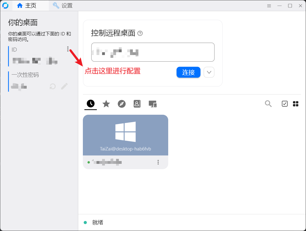306x231 pixels.
Task: Click the search magnifier icon
Action: (x=268, y=104)
